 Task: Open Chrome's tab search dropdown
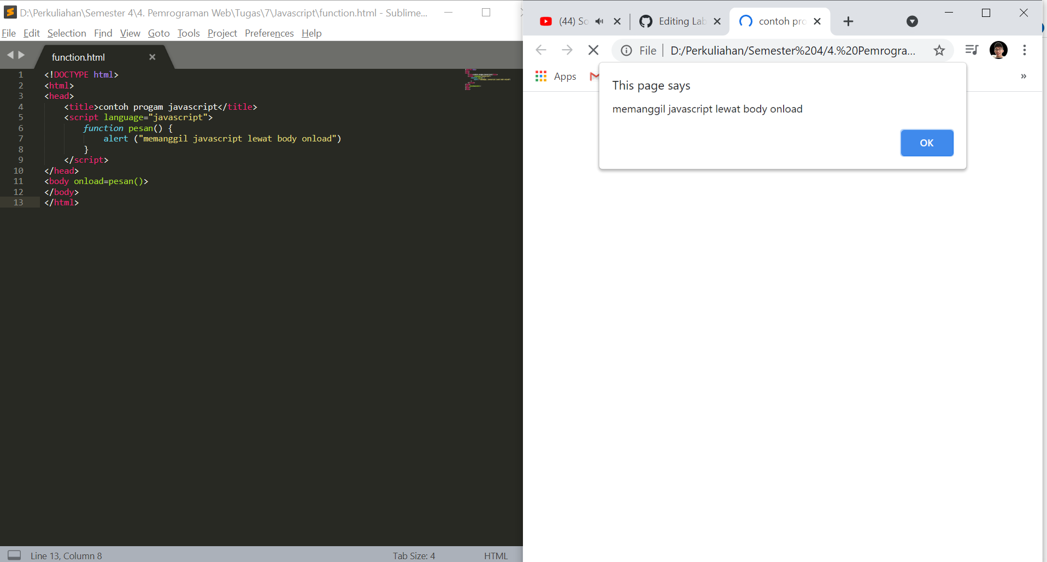click(x=911, y=21)
